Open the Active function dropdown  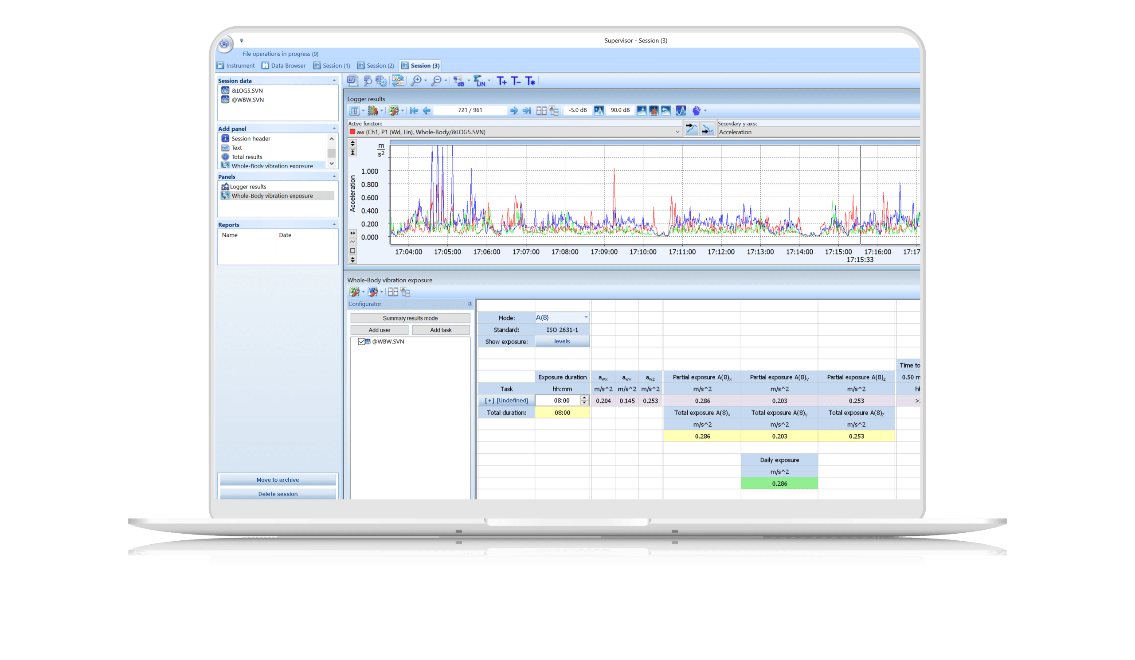677,132
